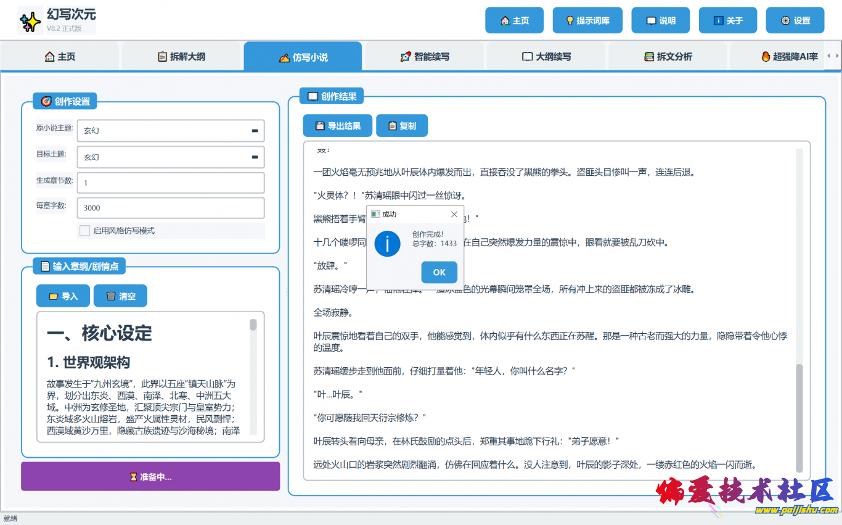Expand the 目标主题 dropdown
The height and width of the screenshot is (525, 842).
(255, 157)
